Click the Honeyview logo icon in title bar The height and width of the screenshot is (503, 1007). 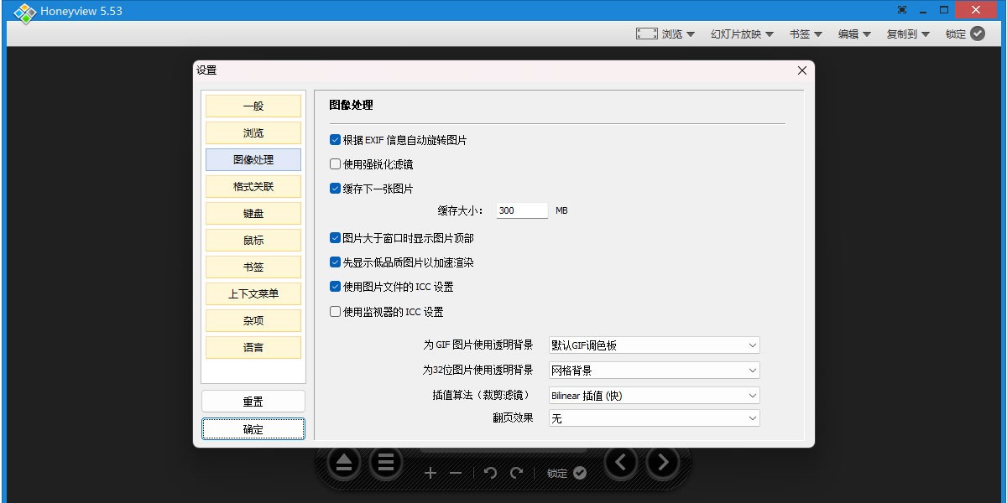(26, 12)
